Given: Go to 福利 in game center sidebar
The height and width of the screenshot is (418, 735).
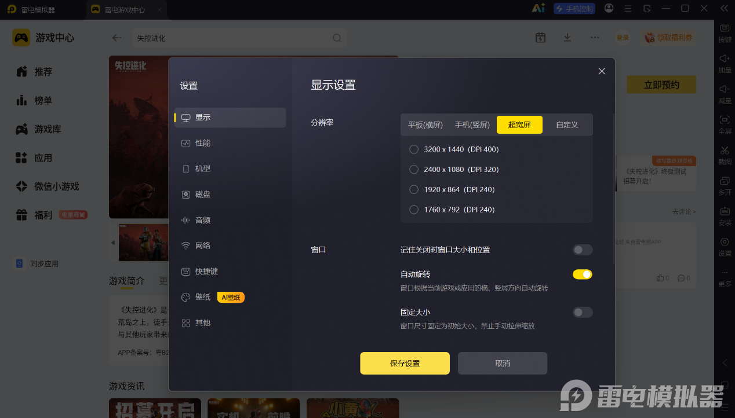Looking at the screenshot, I should [35, 215].
